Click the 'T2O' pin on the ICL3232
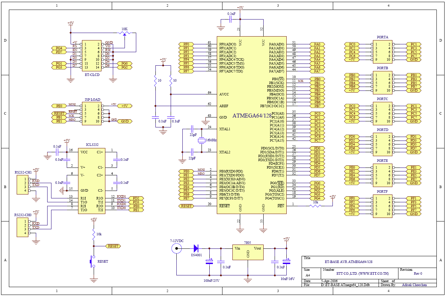446x296 pixels. coord(84,210)
